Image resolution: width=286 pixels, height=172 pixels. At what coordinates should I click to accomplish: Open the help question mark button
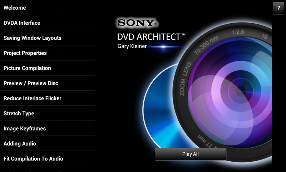pyautogui.click(x=278, y=8)
